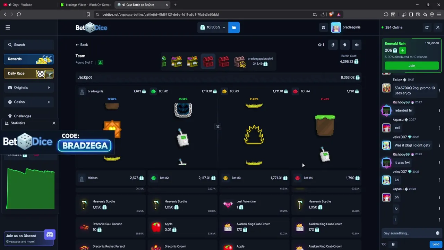Click the jackpot mode icon near Round
The width and height of the screenshot is (444, 250).
click(x=100, y=62)
